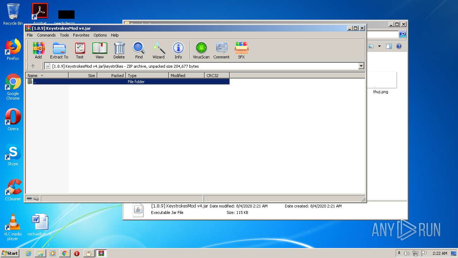458x258 pixels.
Task: Open the Options menu
Action: 100,35
